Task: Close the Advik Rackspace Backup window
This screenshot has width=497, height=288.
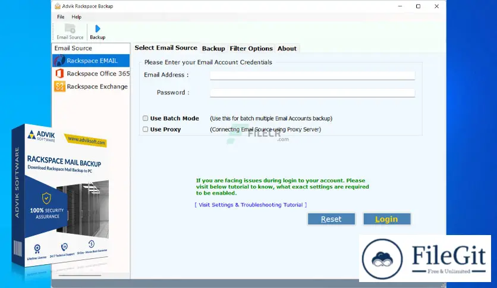Action: 436,6
